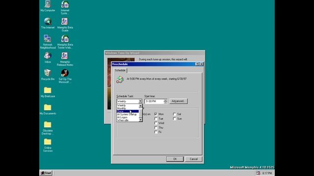Image resolution: width=314 pixels, height=176 pixels.
Task: Confirm with the OK button
Action: click(175, 159)
